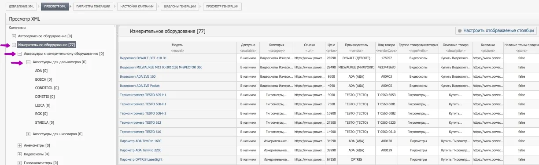539x165 pixels.
Task: Collapse Измерительное оборудование category node
Action: tap(14, 45)
